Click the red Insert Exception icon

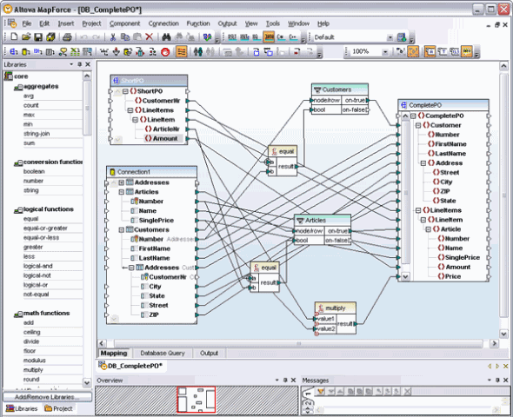165,51
